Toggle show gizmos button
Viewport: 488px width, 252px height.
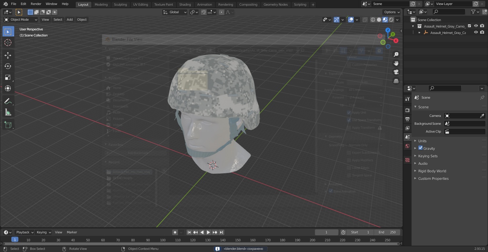coord(337,20)
